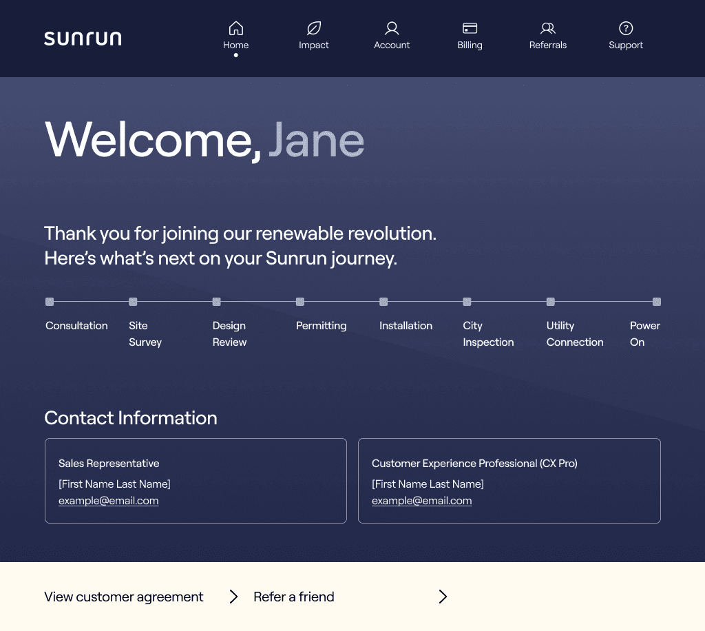This screenshot has height=631, width=705.
Task: Select the Site Survey step marker
Action: tap(133, 302)
